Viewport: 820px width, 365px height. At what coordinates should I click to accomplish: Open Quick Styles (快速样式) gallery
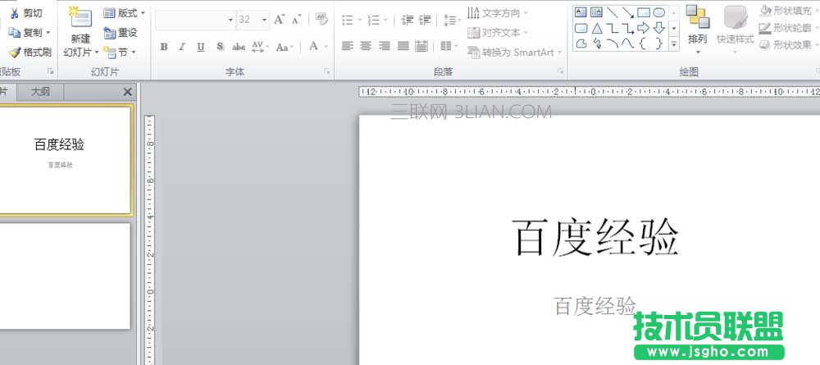click(x=736, y=30)
